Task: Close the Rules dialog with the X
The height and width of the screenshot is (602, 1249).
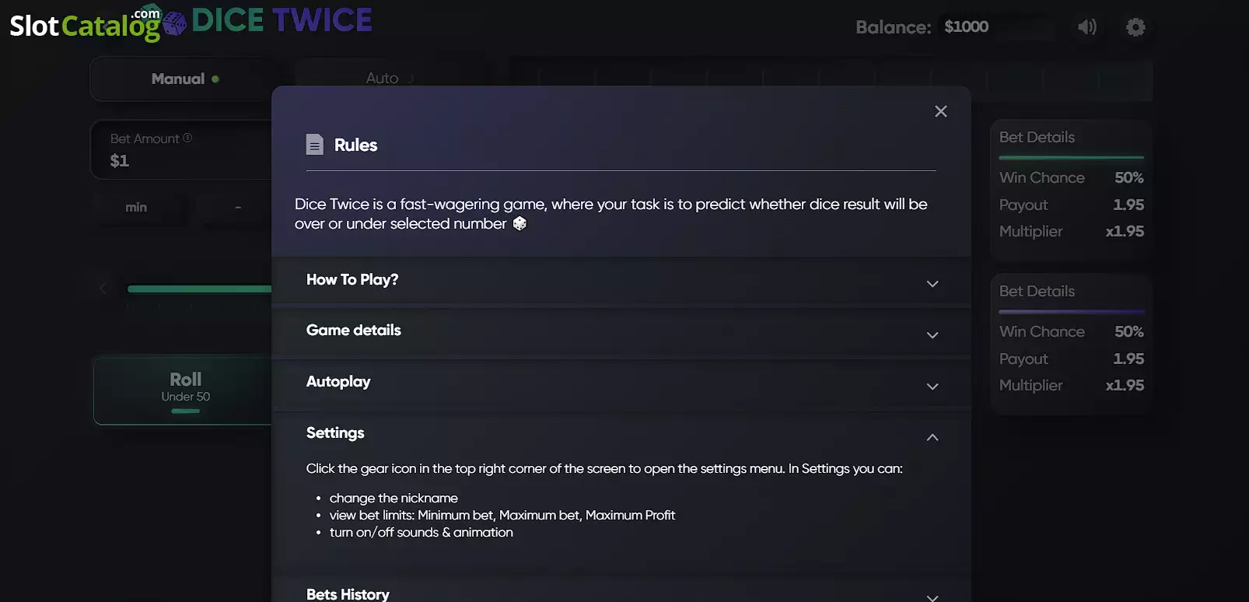Action: [x=940, y=111]
